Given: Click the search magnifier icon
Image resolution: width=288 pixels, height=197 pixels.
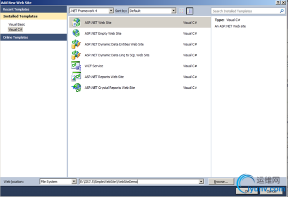Looking at the screenshot, I should [281, 11].
